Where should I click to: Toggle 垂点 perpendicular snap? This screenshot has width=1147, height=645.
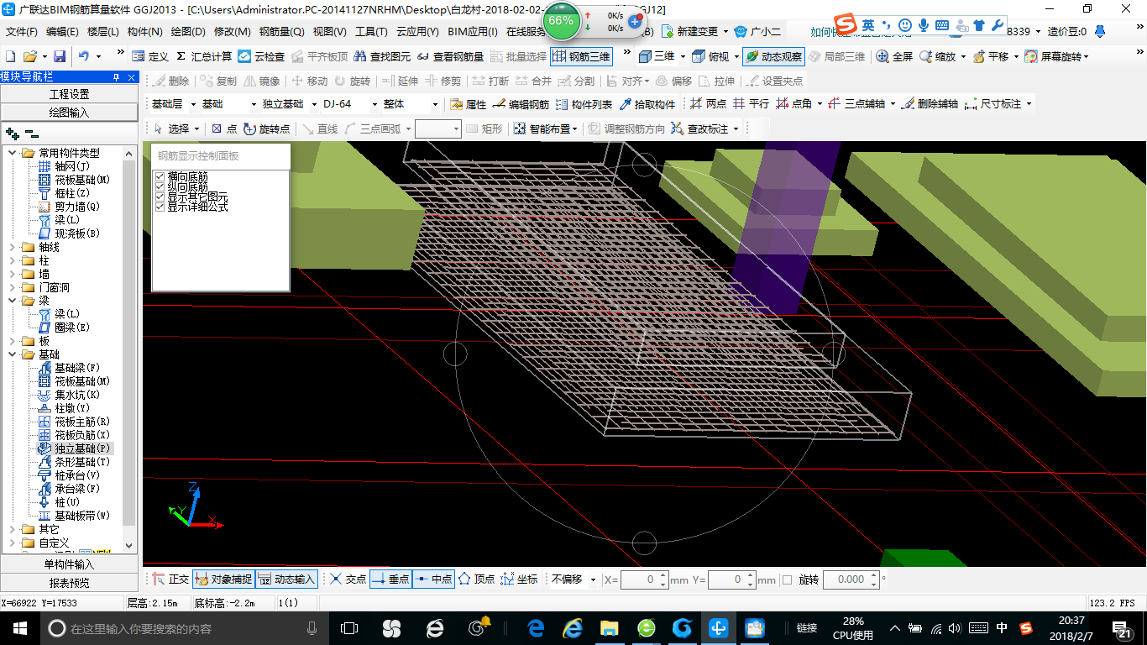pos(390,579)
